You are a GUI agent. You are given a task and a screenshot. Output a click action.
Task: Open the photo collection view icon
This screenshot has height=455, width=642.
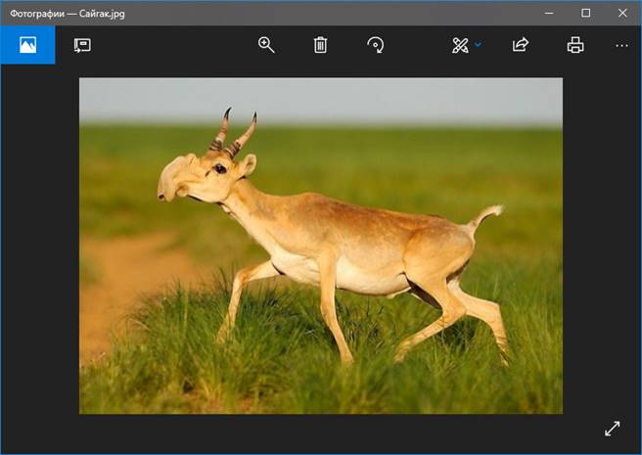(x=27, y=45)
